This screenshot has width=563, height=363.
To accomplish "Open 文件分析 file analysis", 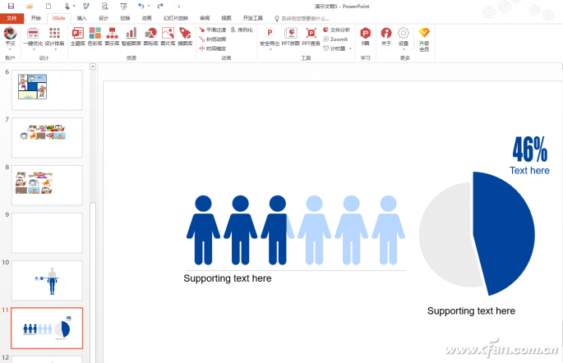I will [336, 30].
